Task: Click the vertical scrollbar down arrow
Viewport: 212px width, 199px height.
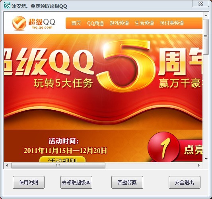Action: 206,159
